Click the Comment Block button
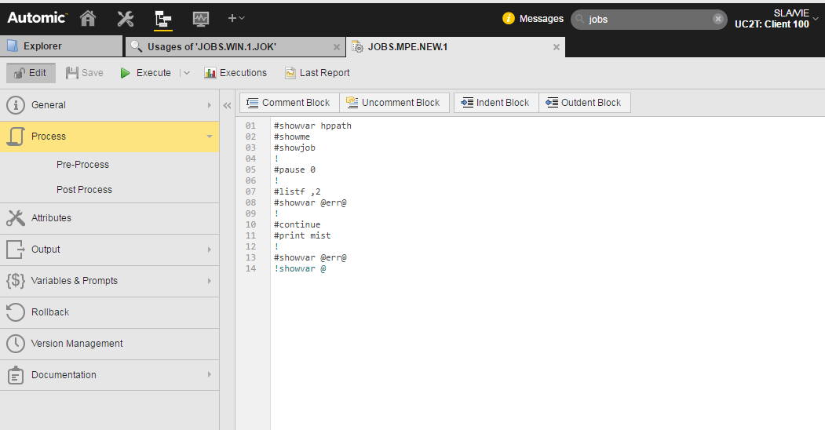This screenshot has height=430, width=825. pyautogui.click(x=288, y=103)
